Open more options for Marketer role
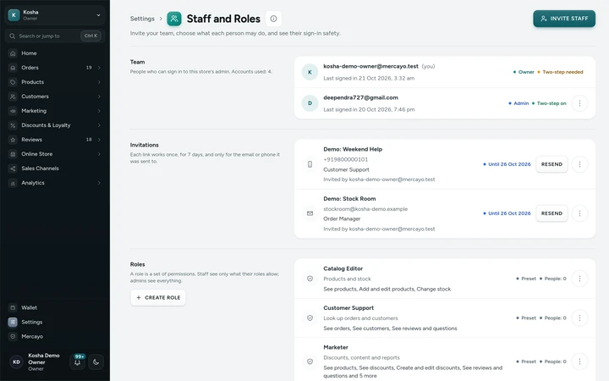 579,362
